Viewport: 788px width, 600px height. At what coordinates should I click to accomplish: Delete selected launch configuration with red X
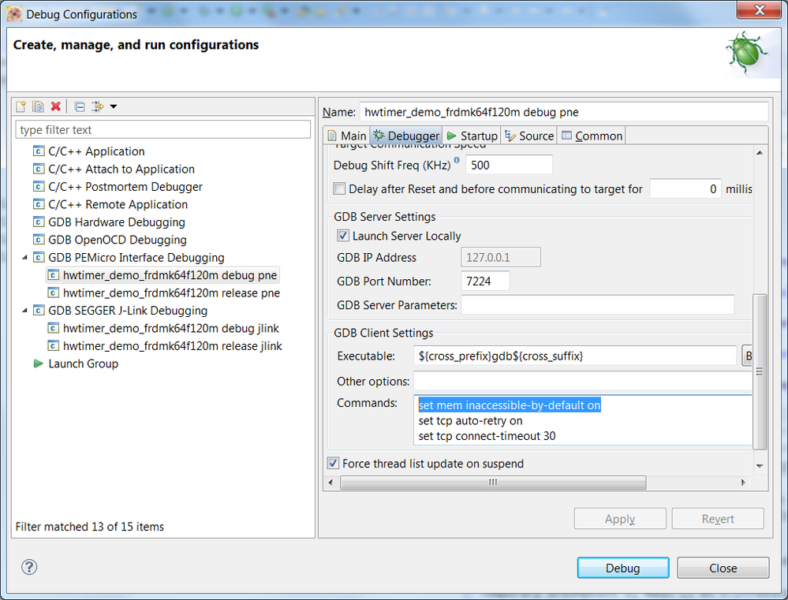tap(55, 106)
